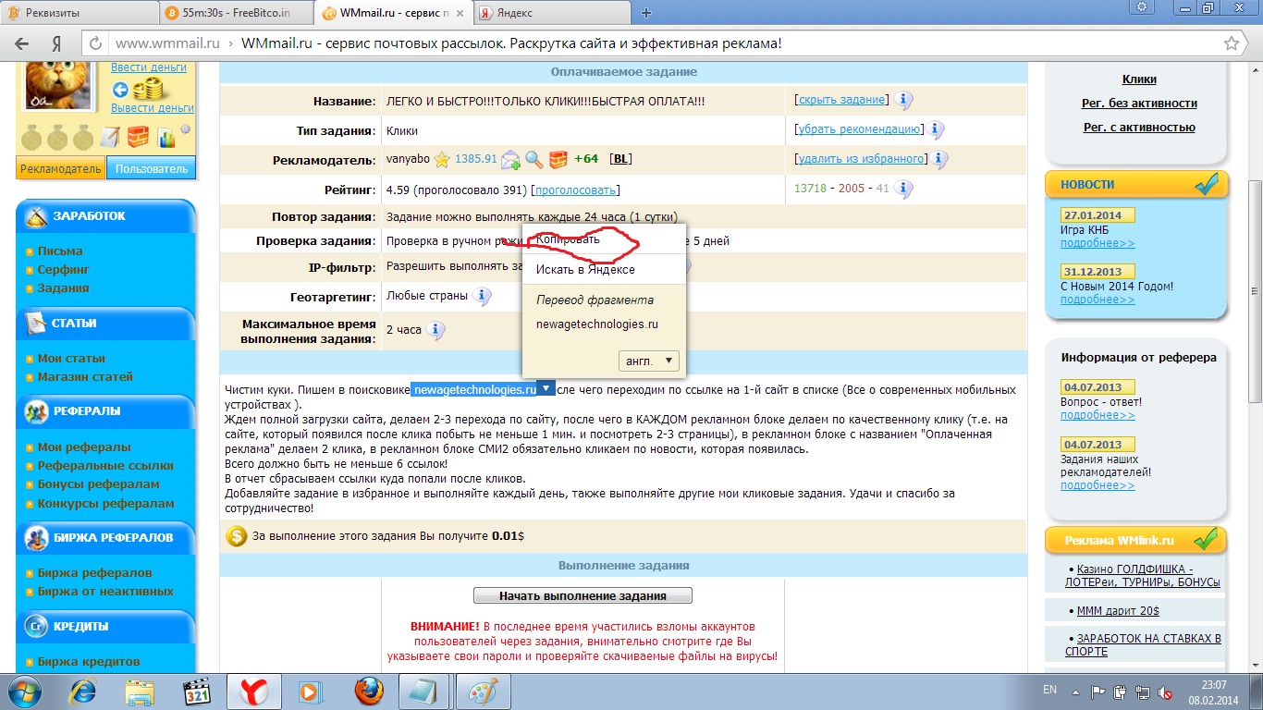Open Мои статьи sidebar link
The height and width of the screenshot is (710, 1263).
71,358
